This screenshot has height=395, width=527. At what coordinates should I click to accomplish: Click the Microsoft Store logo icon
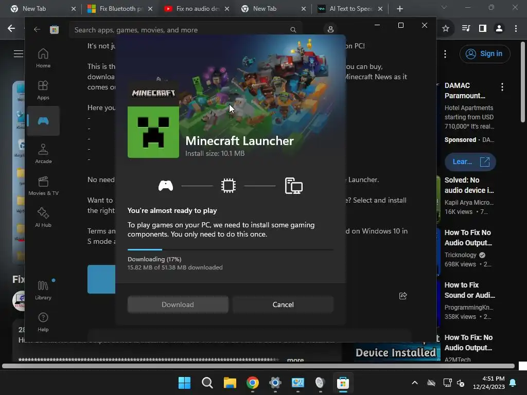[54, 29]
